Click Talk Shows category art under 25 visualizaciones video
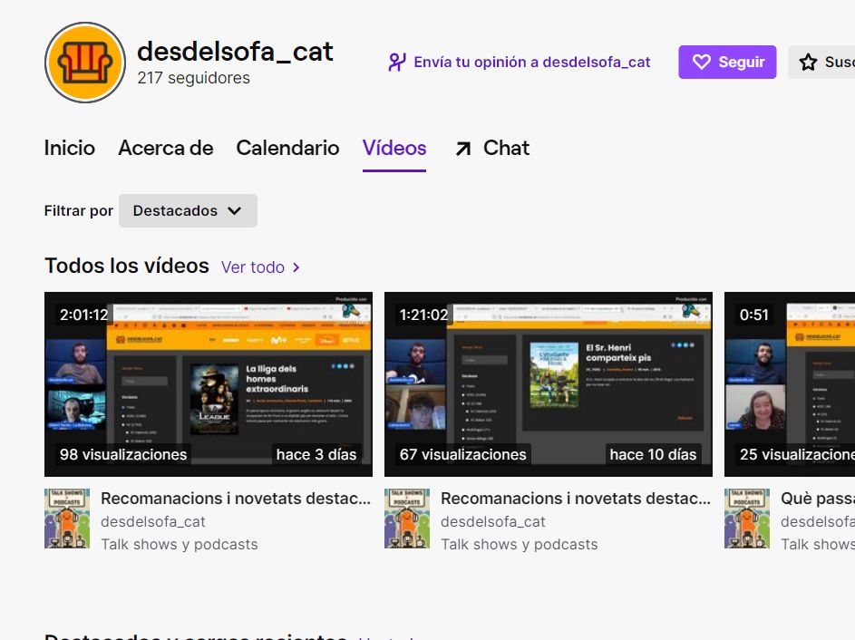This screenshot has height=640, width=855. coord(747,519)
